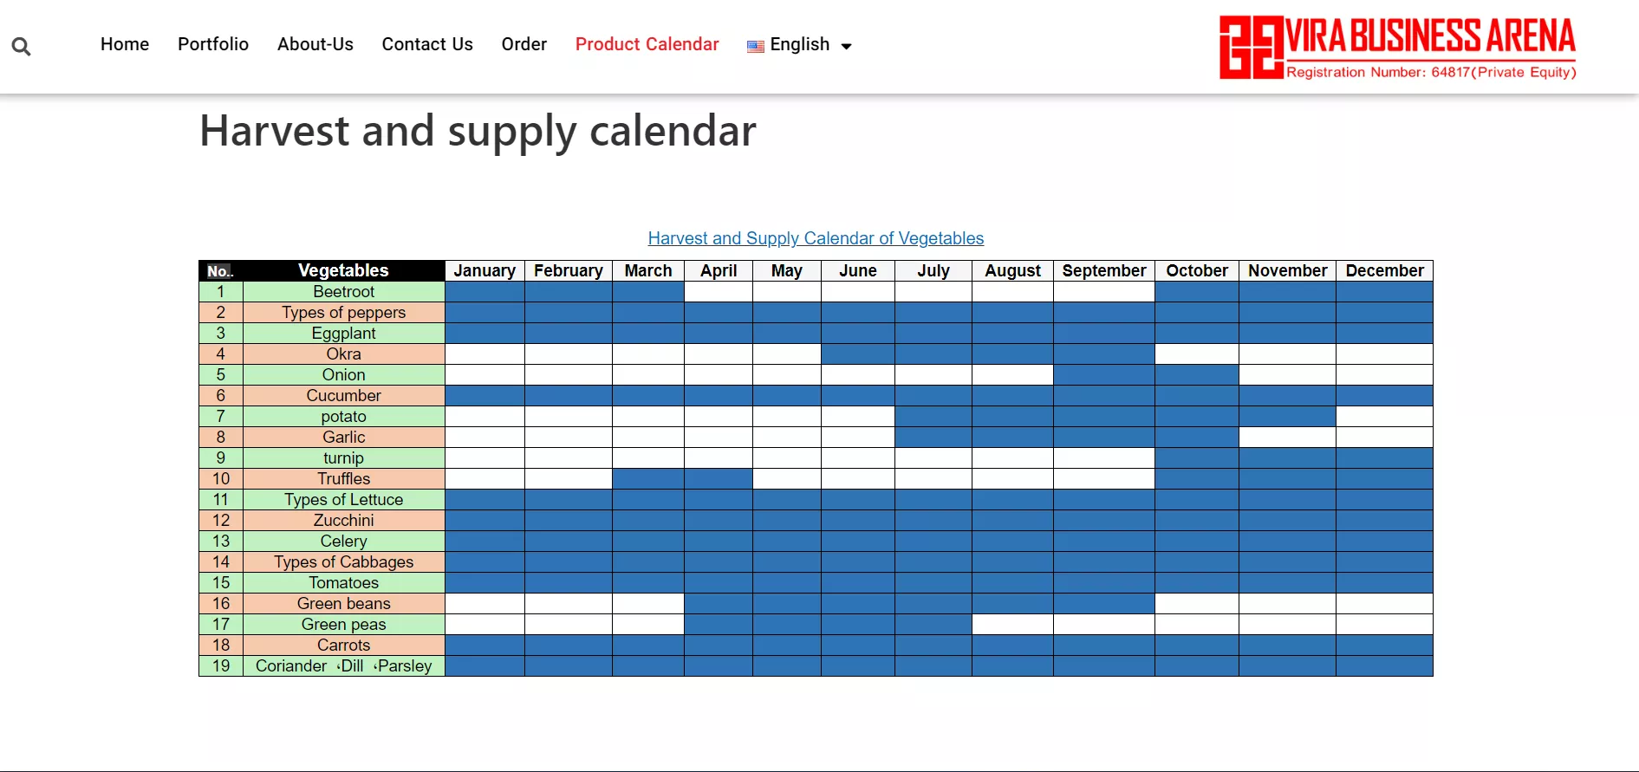Click the September column header
Image resolution: width=1639 pixels, height=772 pixels.
tap(1104, 271)
